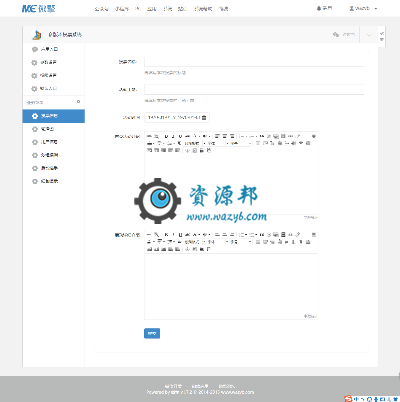The image size is (400, 402).
Task: Open 微擎论坛 footer link
Action: point(227,386)
